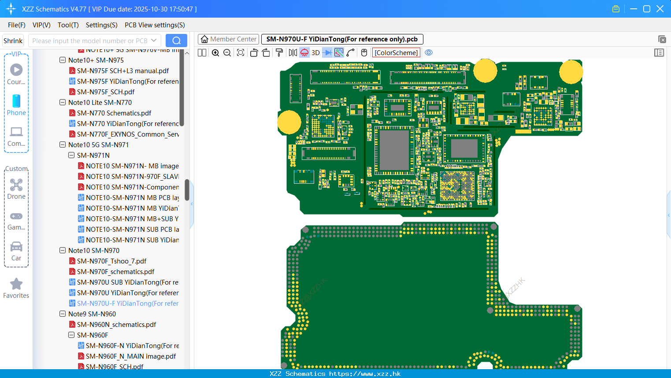
Task: Open the File(F) menu
Action: tap(17, 25)
